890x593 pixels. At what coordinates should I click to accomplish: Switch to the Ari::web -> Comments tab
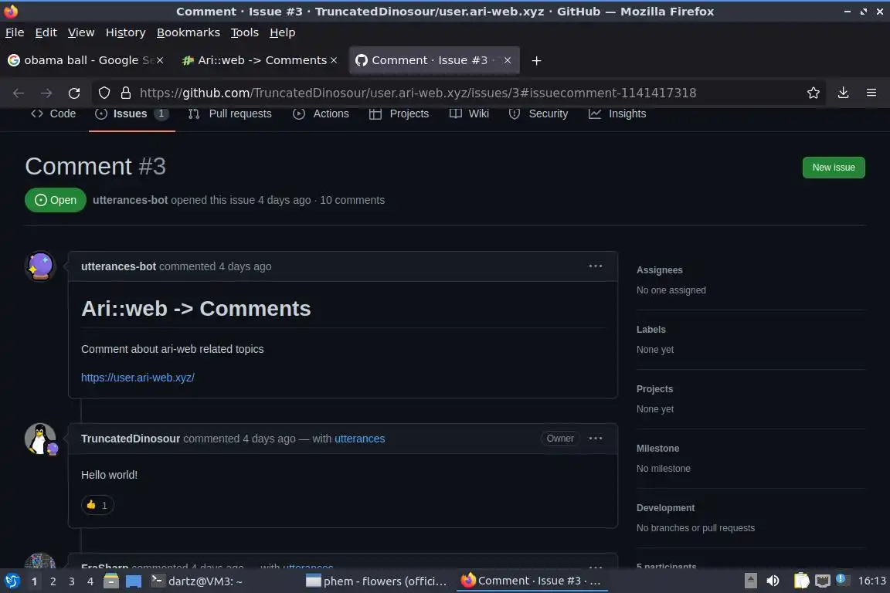click(261, 60)
